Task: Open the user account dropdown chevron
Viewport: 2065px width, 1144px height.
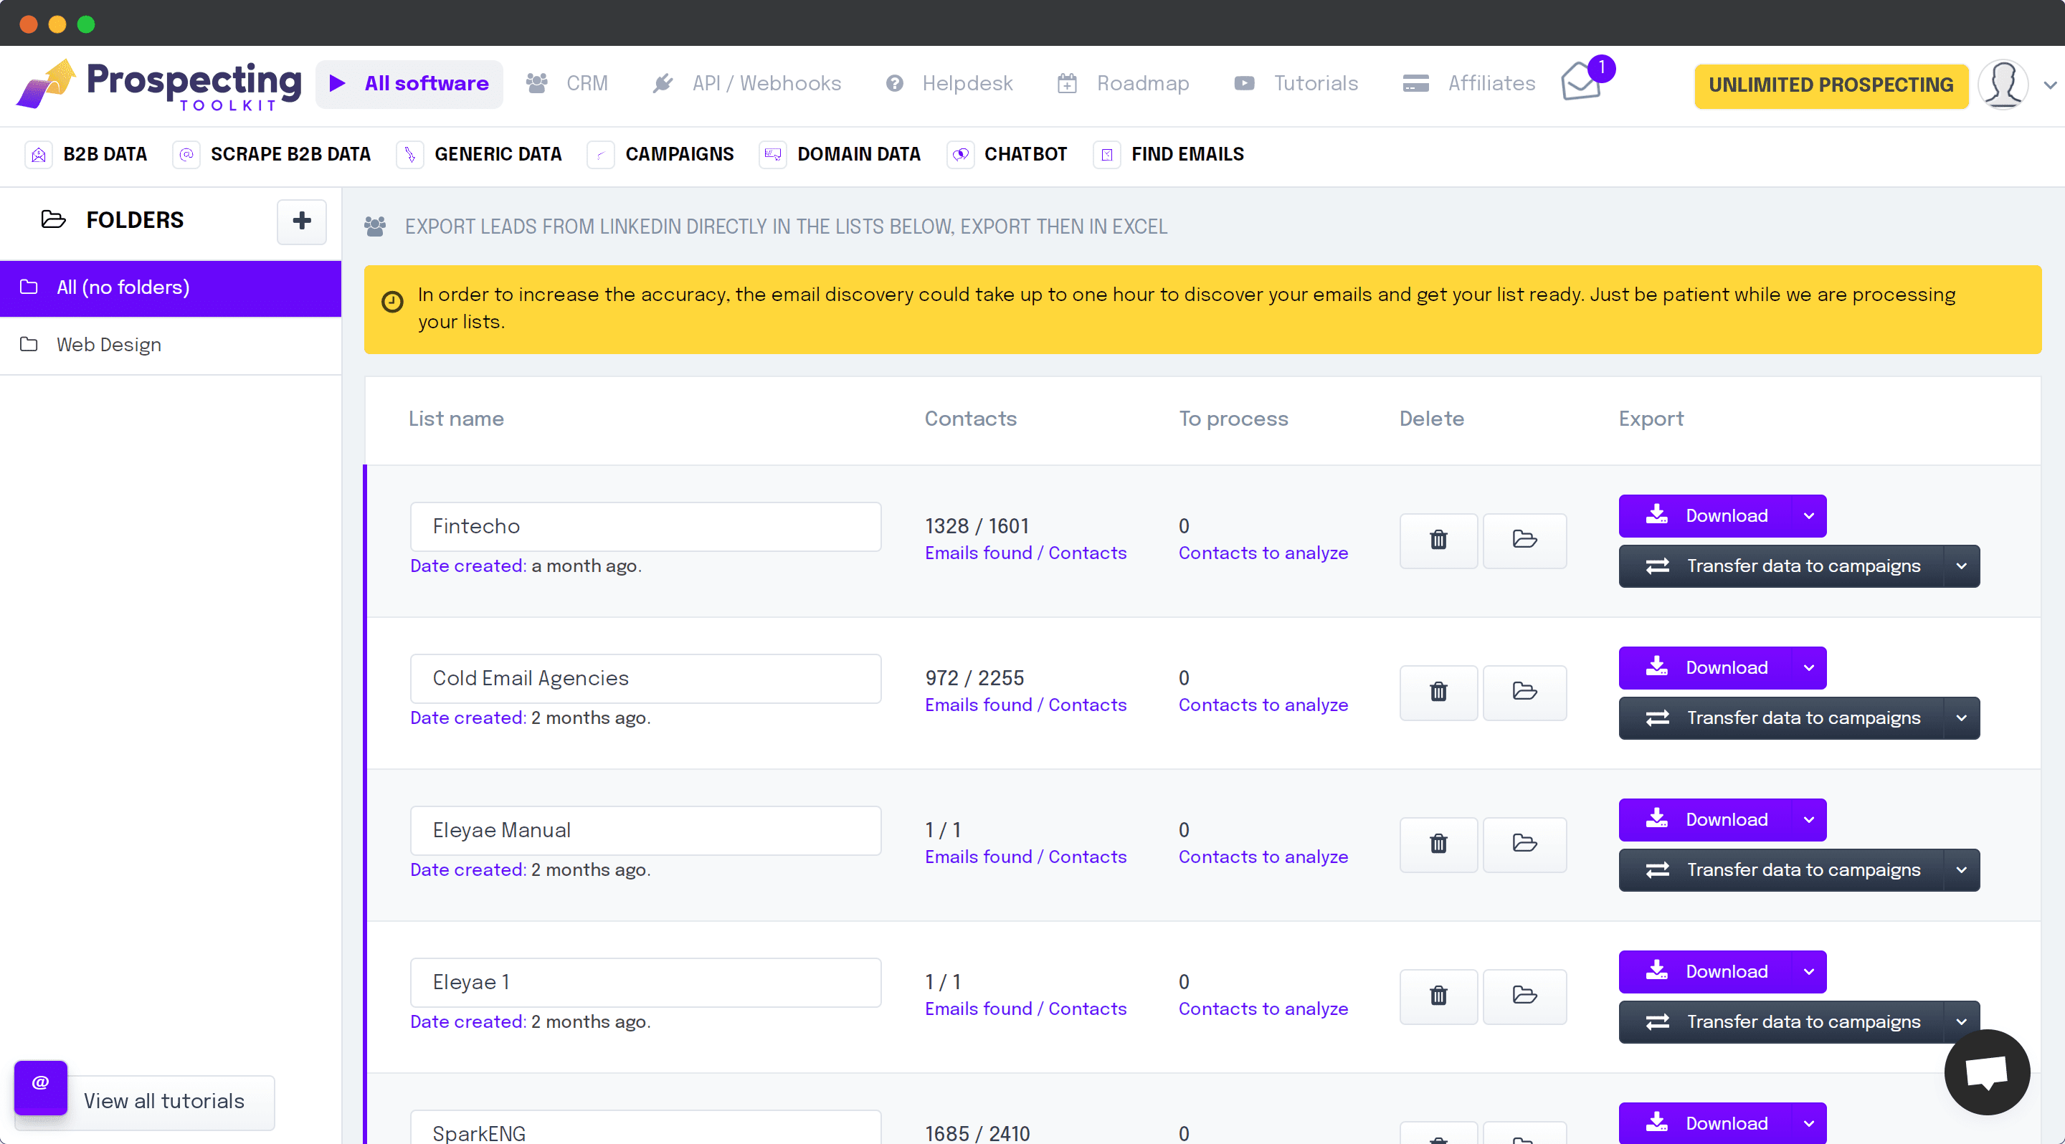Action: [x=2051, y=85]
